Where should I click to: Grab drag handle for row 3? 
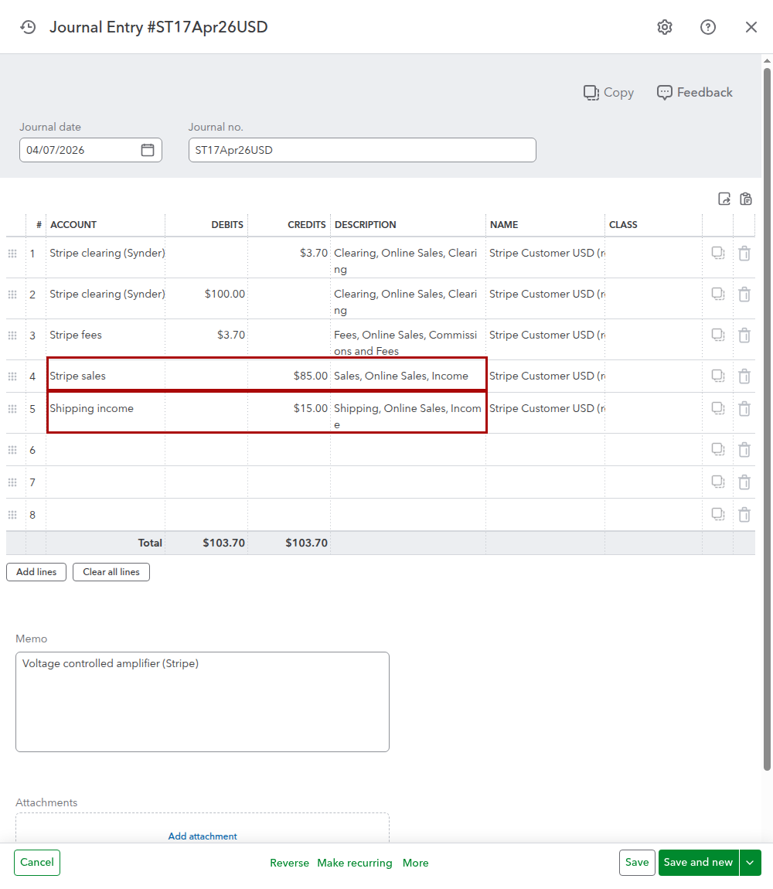[x=12, y=335]
